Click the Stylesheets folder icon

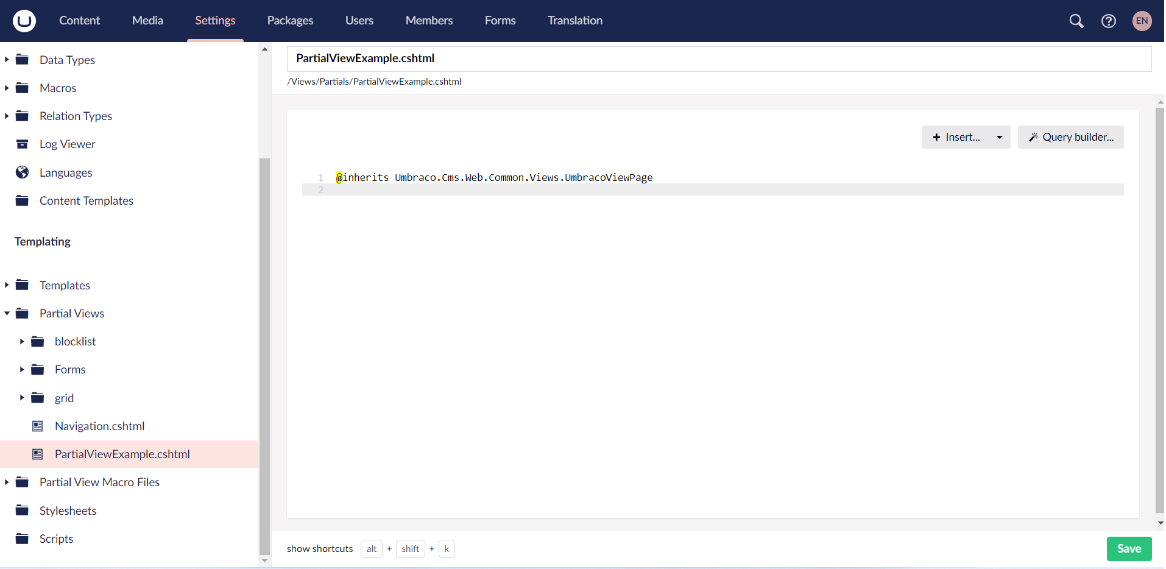click(23, 511)
